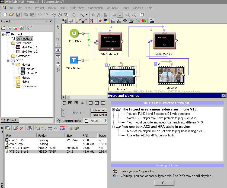The height and width of the screenshot is (188, 227).
Task: Click the M plus tool in vertical toolbar
Action: pyautogui.click(x=58, y=51)
